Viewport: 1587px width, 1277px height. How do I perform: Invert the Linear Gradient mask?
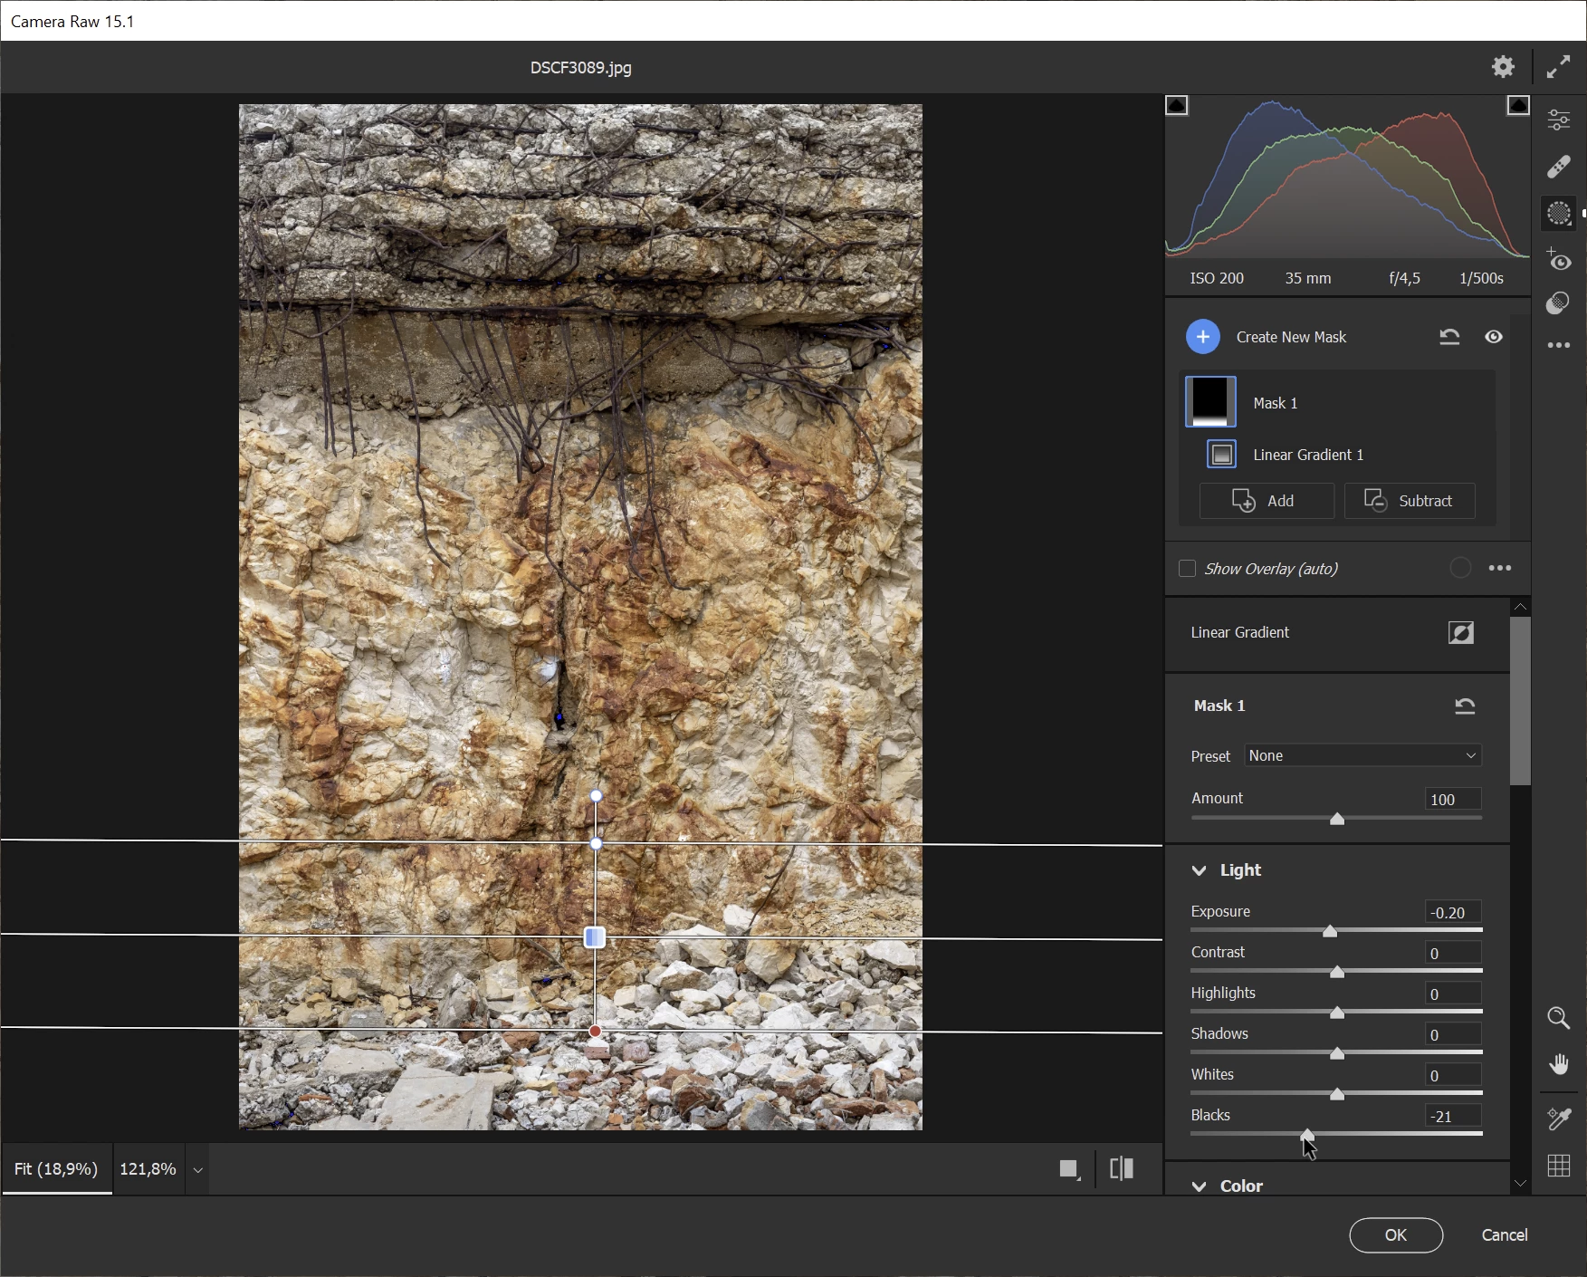pos(1460,633)
